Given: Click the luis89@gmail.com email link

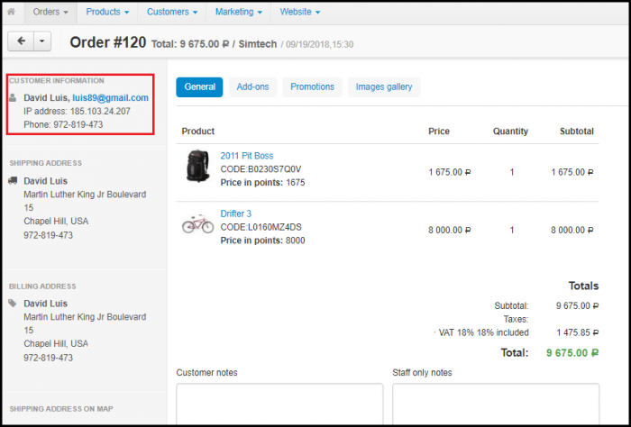Looking at the screenshot, I should coord(110,97).
